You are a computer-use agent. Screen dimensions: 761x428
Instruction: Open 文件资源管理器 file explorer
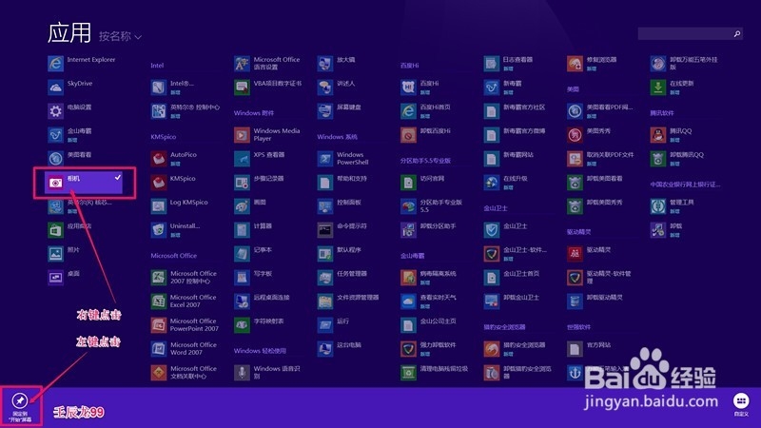click(x=348, y=301)
